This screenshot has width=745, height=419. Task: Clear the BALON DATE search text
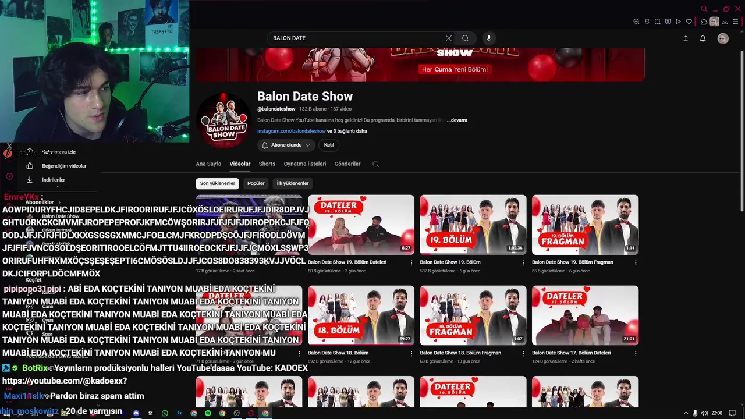coord(448,38)
